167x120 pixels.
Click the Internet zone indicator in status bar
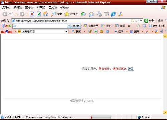[x=144, y=117]
